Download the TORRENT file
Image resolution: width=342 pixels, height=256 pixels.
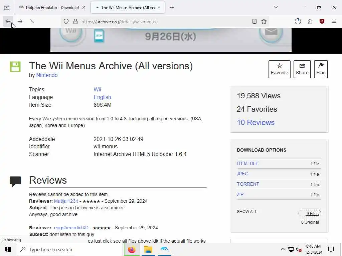248,184
